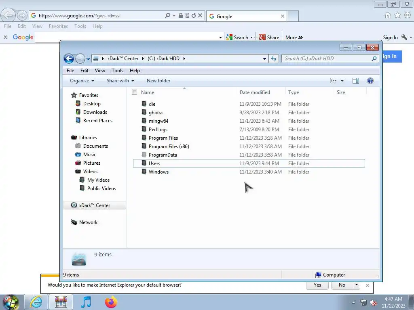Click IE back button
The height and width of the screenshot is (310, 414).
8,15
